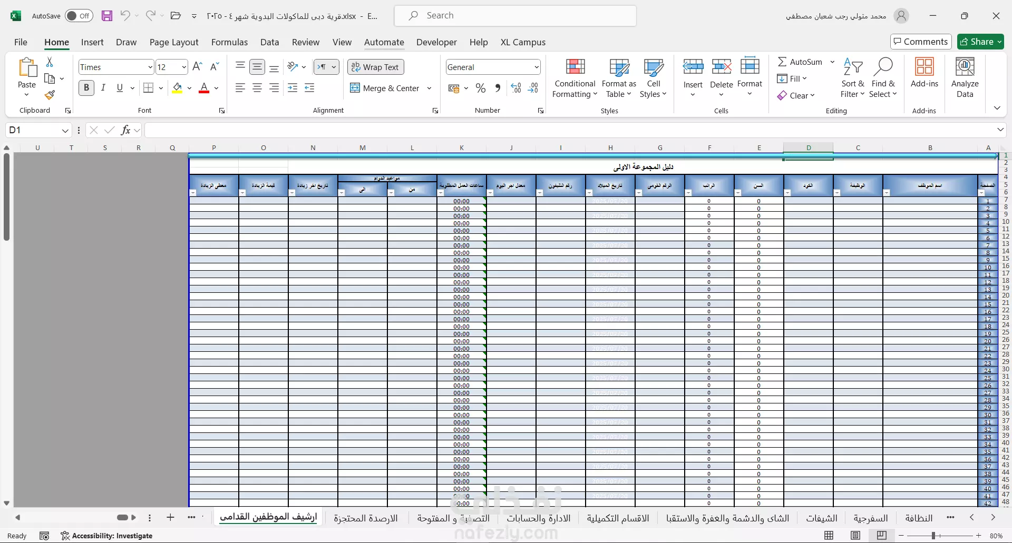Open the Insert ribbon tab

pos(92,42)
